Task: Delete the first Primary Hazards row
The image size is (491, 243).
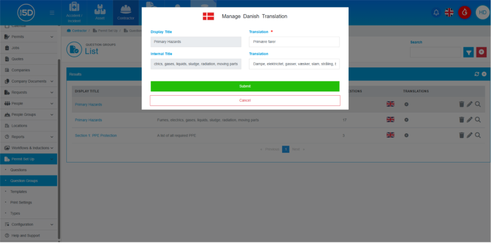Action: [462, 104]
